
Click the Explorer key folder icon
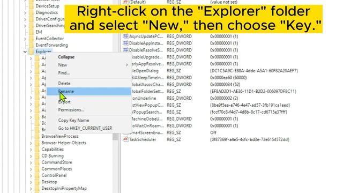(x=32, y=51)
